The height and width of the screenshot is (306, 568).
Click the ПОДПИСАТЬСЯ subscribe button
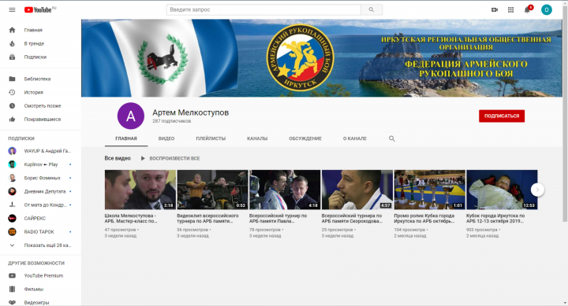pos(502,116)
